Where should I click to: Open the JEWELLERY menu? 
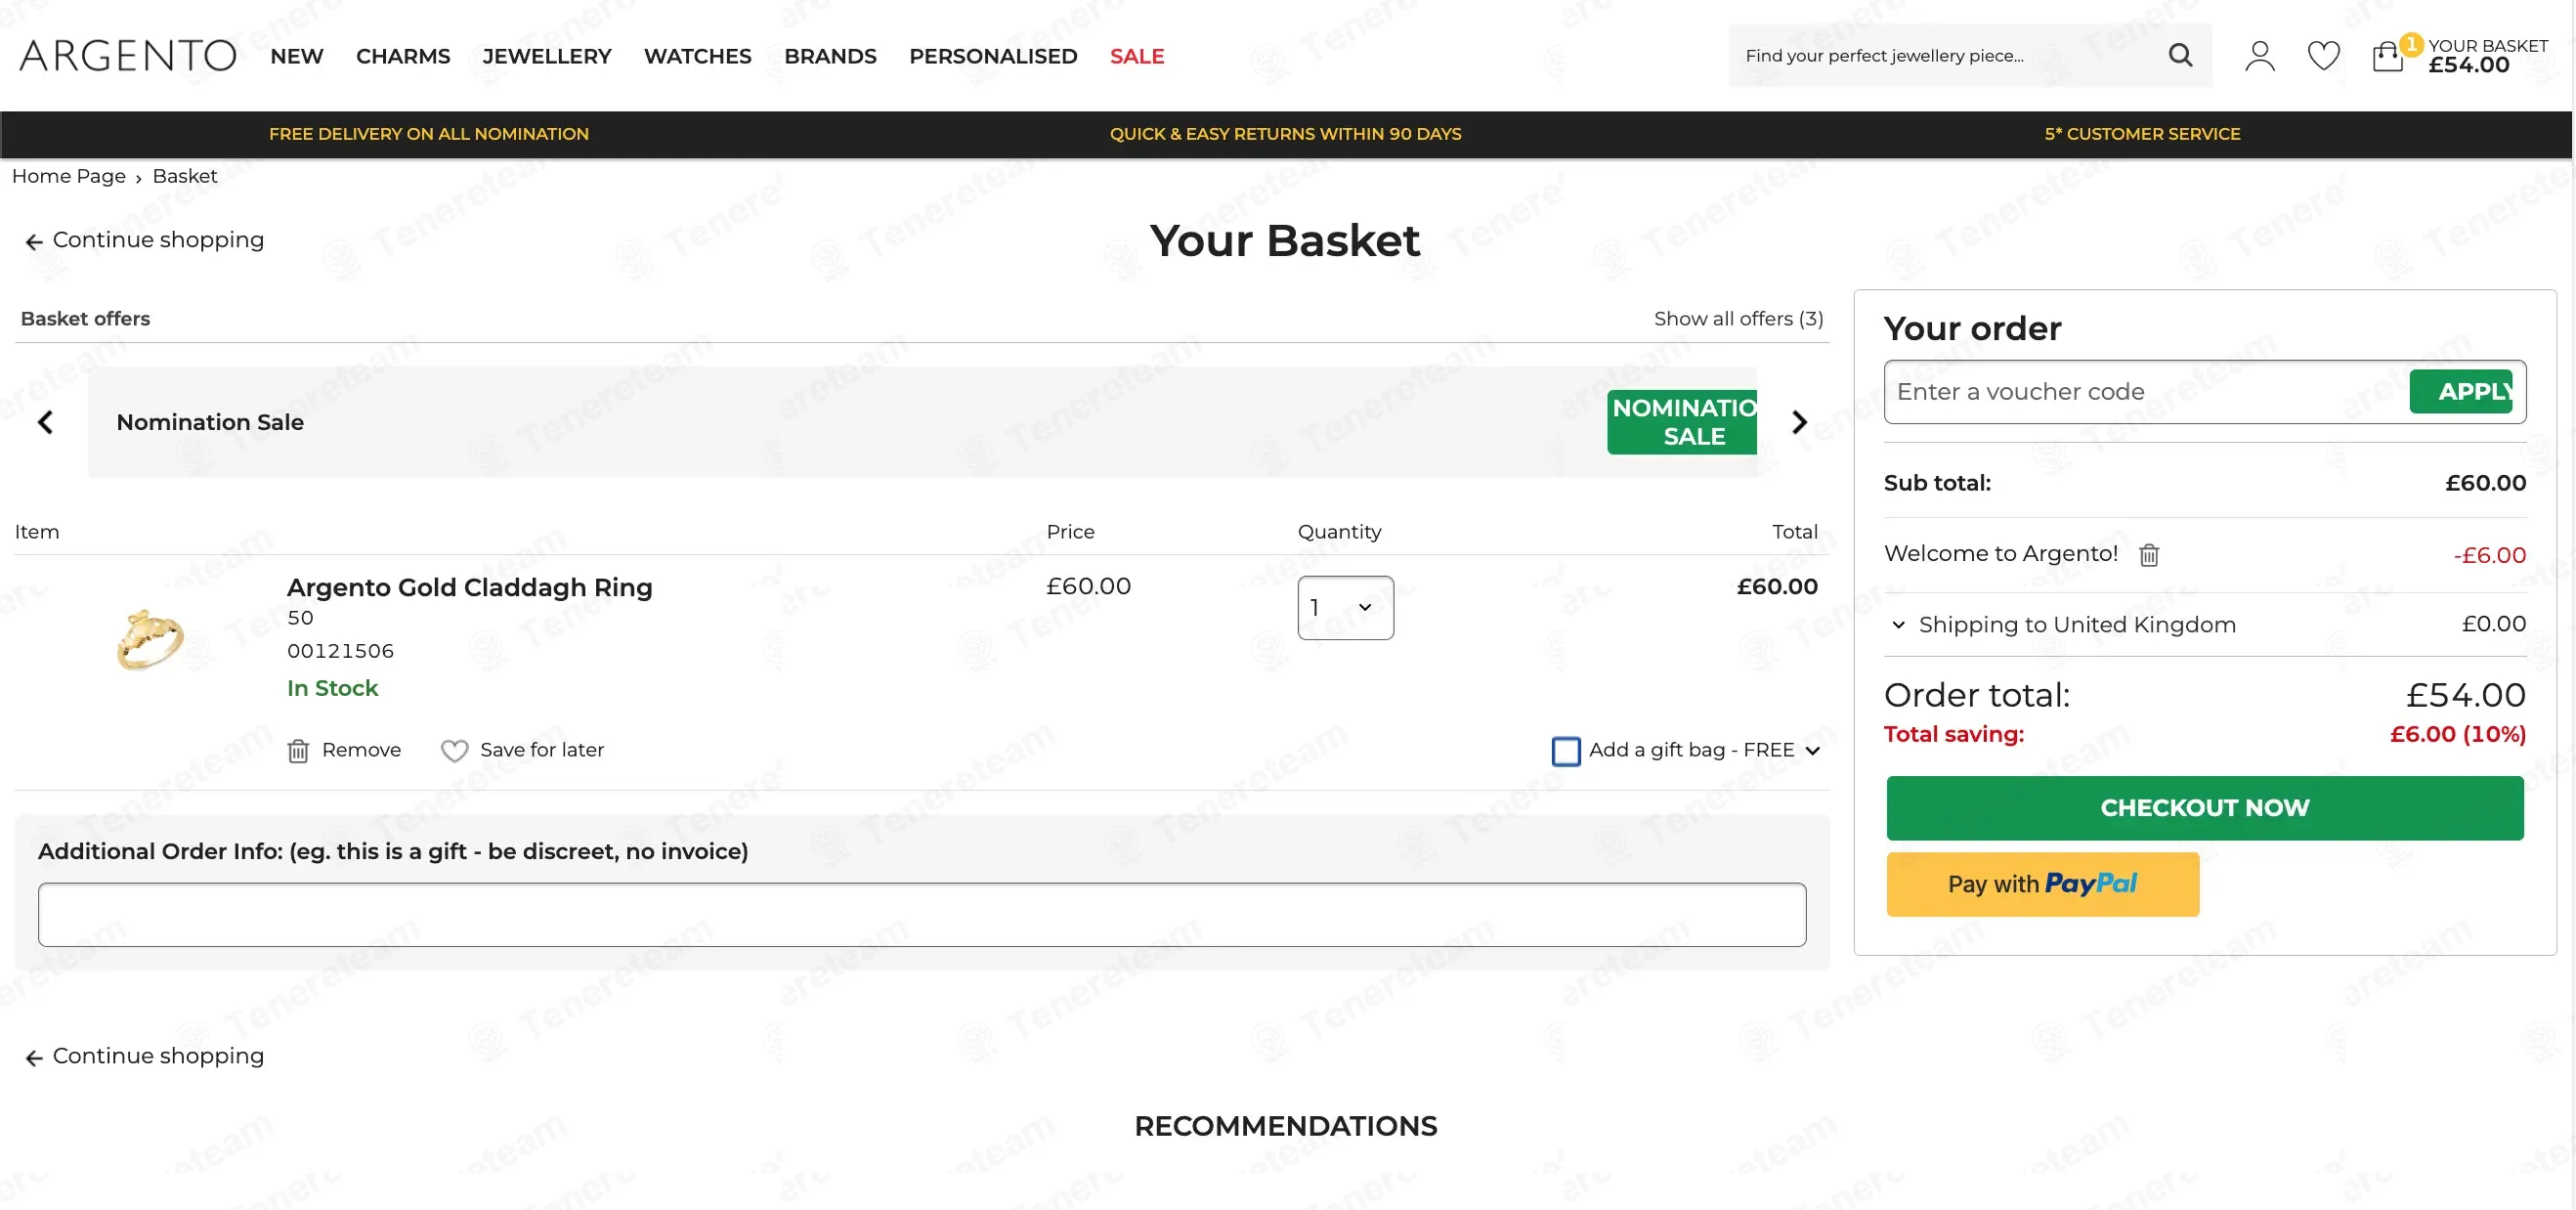(x=547, y=56)
